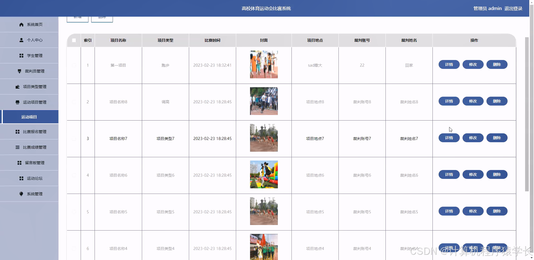Click the person icon beside 个人中心

click(x=21, y=40)
